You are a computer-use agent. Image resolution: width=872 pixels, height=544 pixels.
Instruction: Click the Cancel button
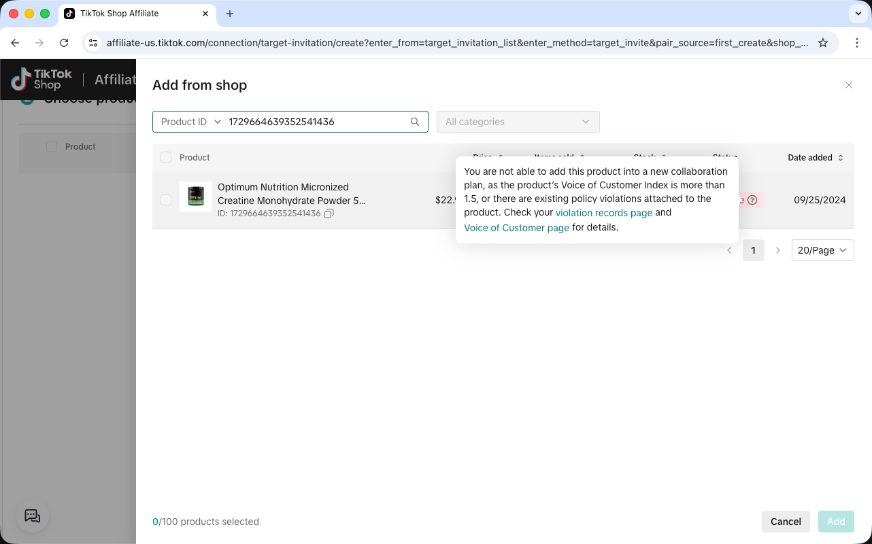(786, 522)
